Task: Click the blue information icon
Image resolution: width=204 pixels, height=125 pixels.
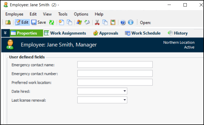Action: pyautogui.click(x=131, y=23)
